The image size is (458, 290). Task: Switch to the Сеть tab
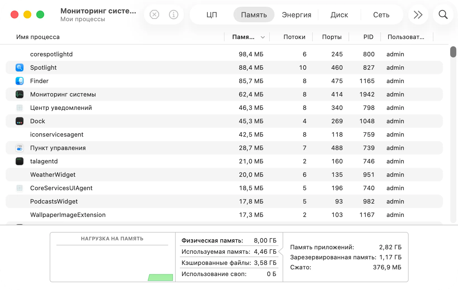[x=381, y=15]
